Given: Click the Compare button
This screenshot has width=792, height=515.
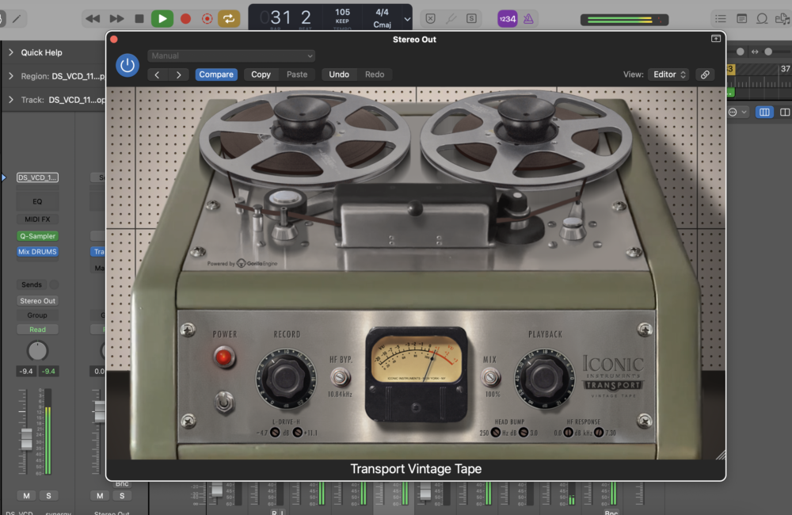Looking at the screenshot, I should (216, 74).
